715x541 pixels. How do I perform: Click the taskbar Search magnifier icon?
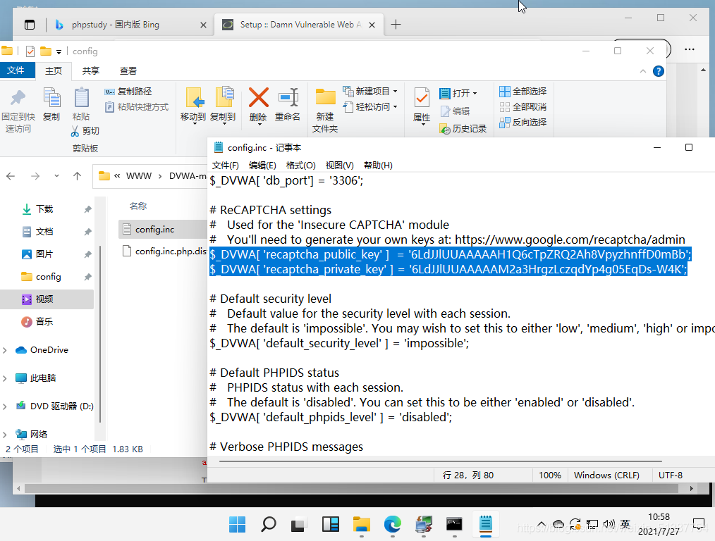[x=268, y=525]
